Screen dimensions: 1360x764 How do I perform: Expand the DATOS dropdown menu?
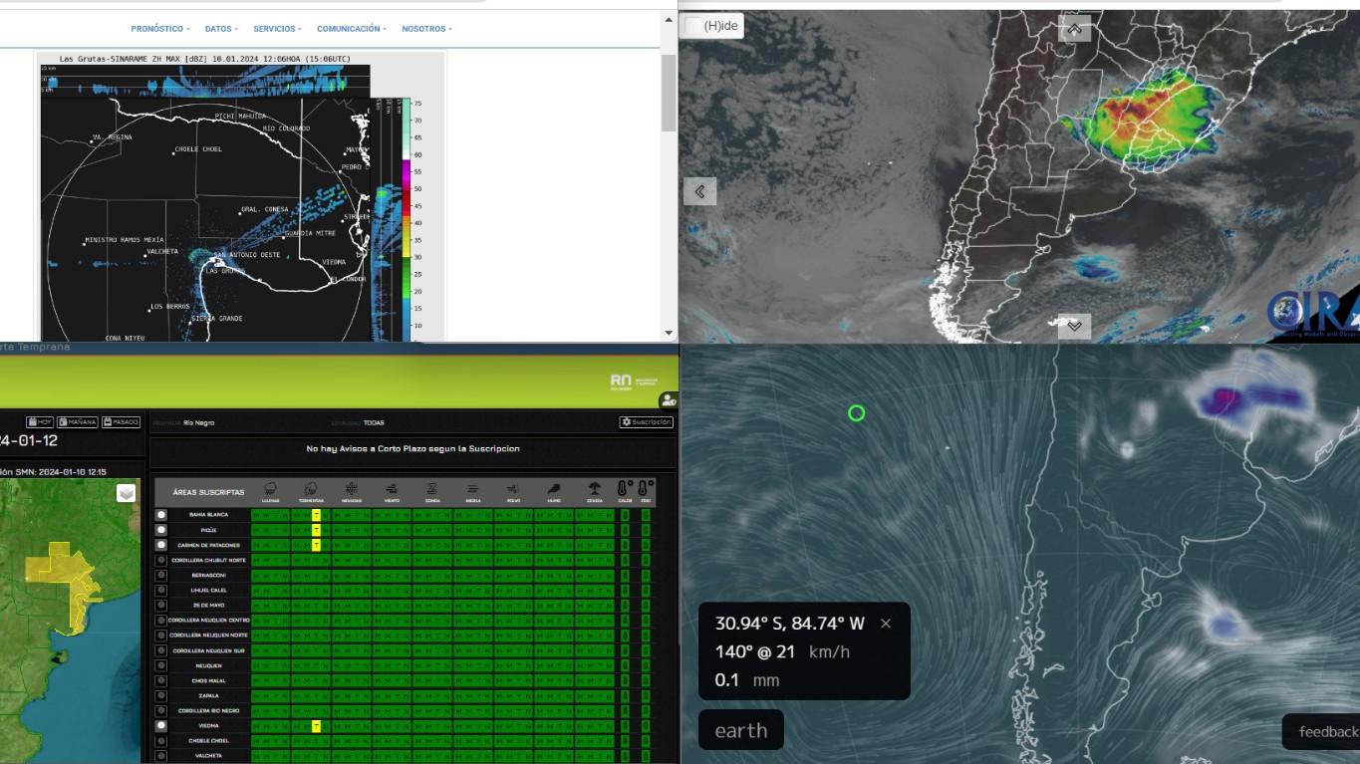click(221, 29)
